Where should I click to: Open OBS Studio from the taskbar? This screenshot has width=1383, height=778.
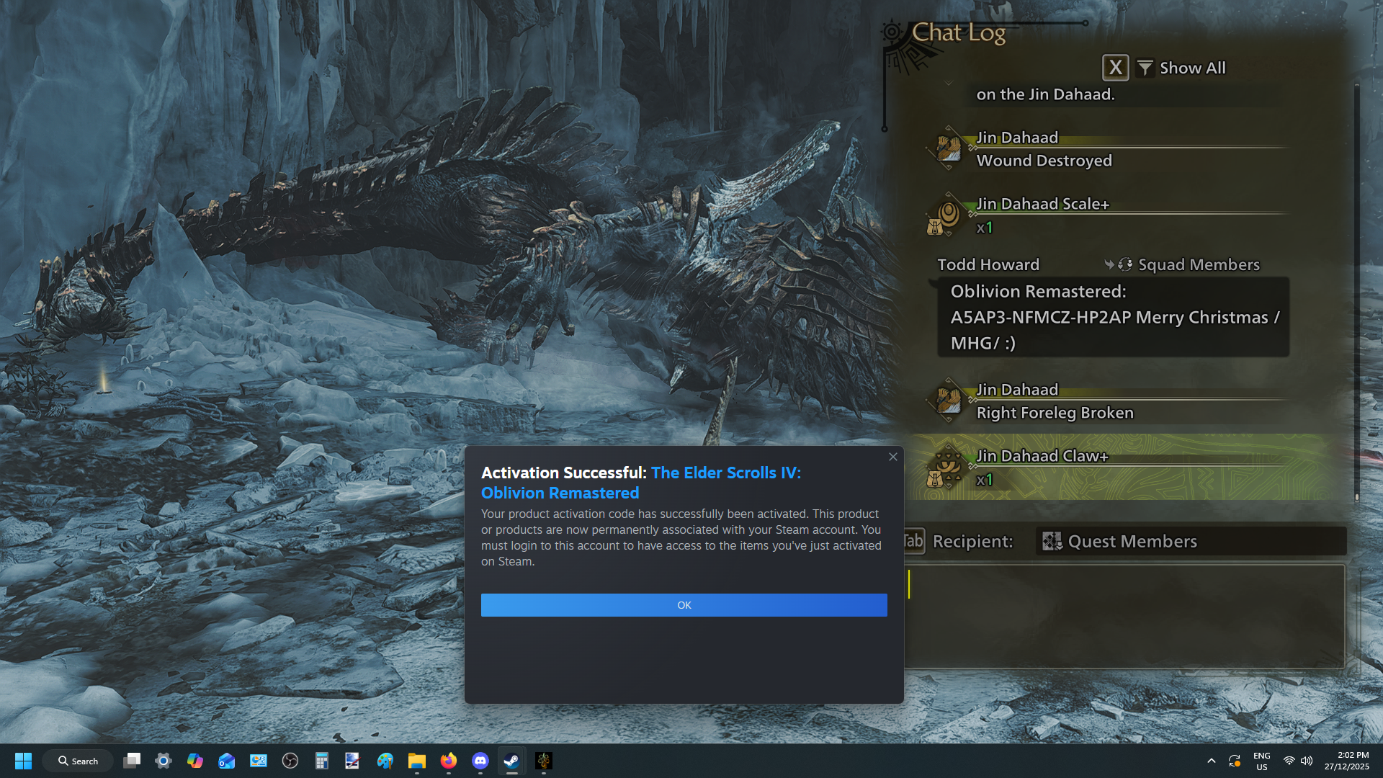(x=290, y=761)
